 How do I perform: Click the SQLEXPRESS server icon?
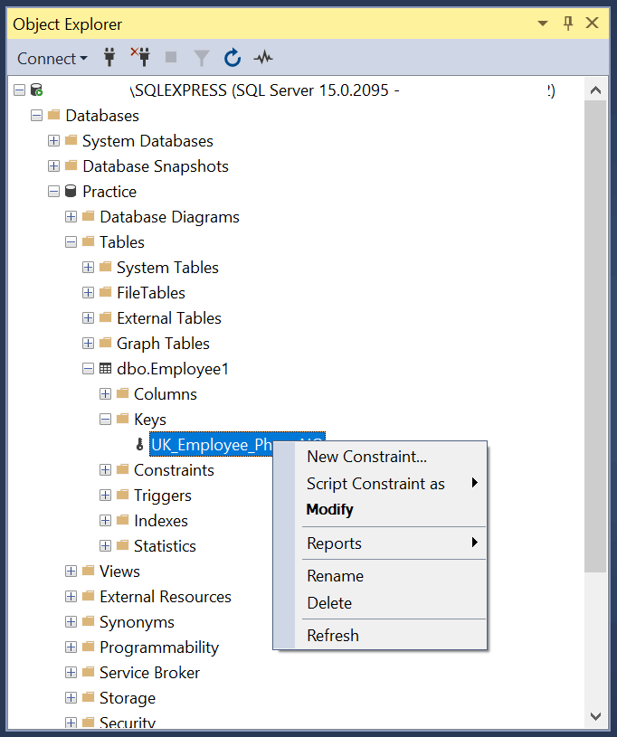point(36,90)
